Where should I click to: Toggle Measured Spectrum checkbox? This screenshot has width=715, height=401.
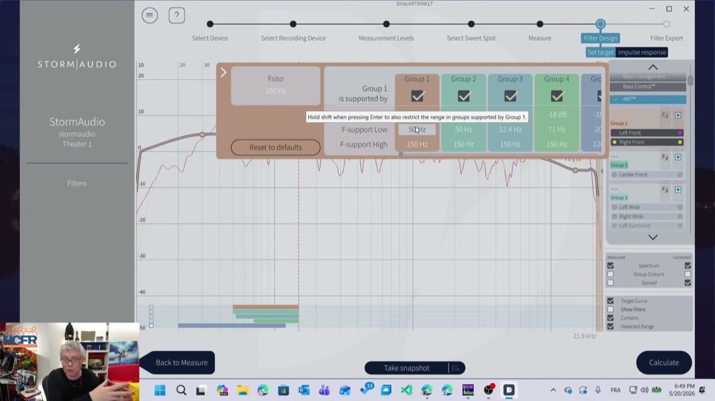610,266
